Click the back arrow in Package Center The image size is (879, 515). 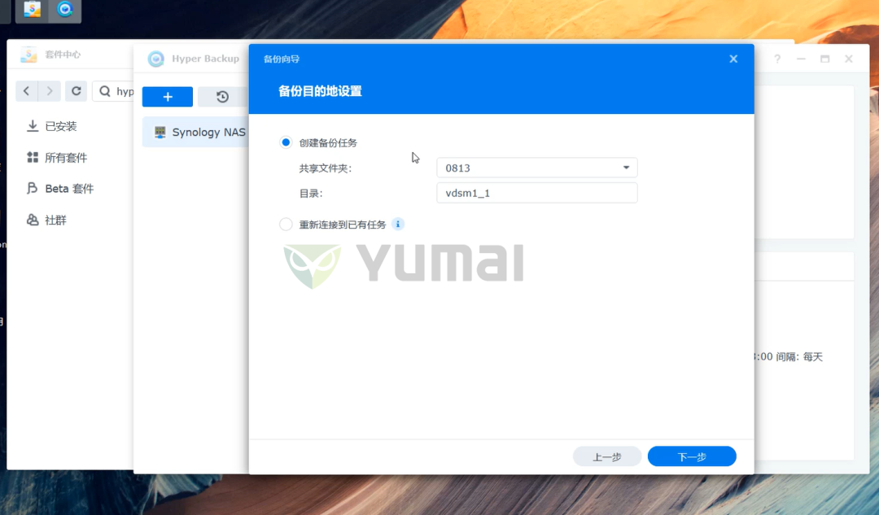click(x=26, y=91)
